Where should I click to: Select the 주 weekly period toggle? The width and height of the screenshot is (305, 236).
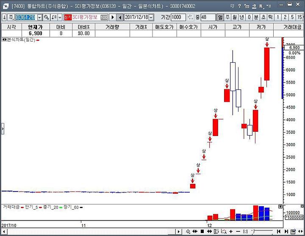227,17
